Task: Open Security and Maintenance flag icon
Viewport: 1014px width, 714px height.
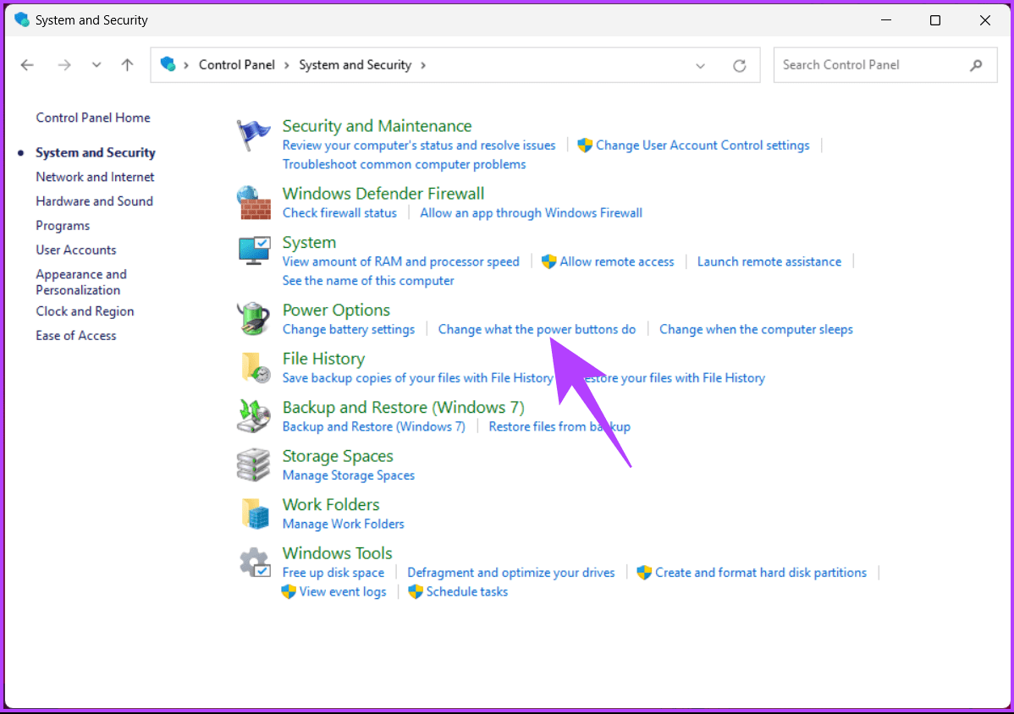Action: click(254, 135)
